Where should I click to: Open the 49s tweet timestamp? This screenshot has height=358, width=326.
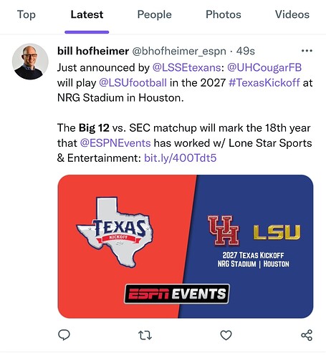coord(246,51)
